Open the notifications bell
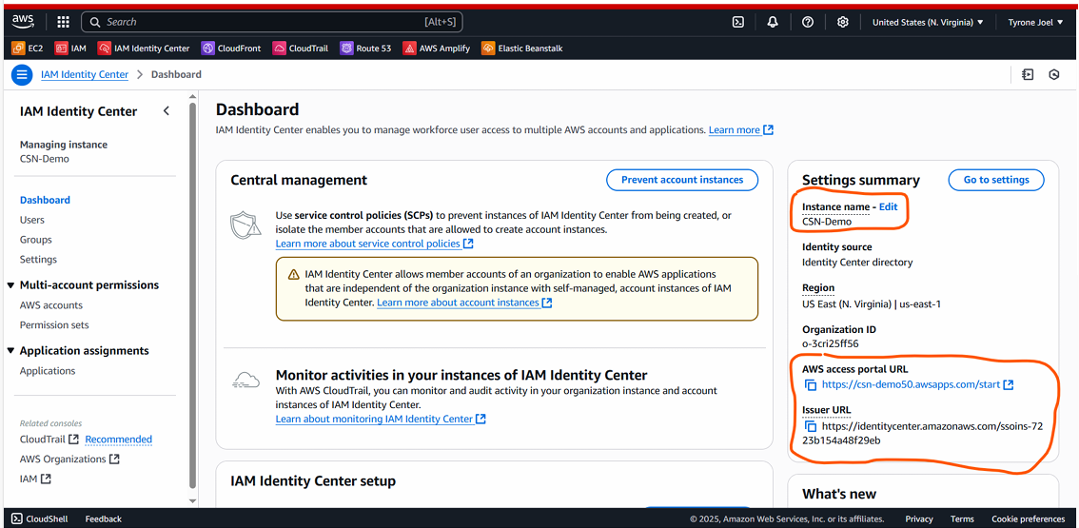The image size is (1079, 528). click(773, 22)
